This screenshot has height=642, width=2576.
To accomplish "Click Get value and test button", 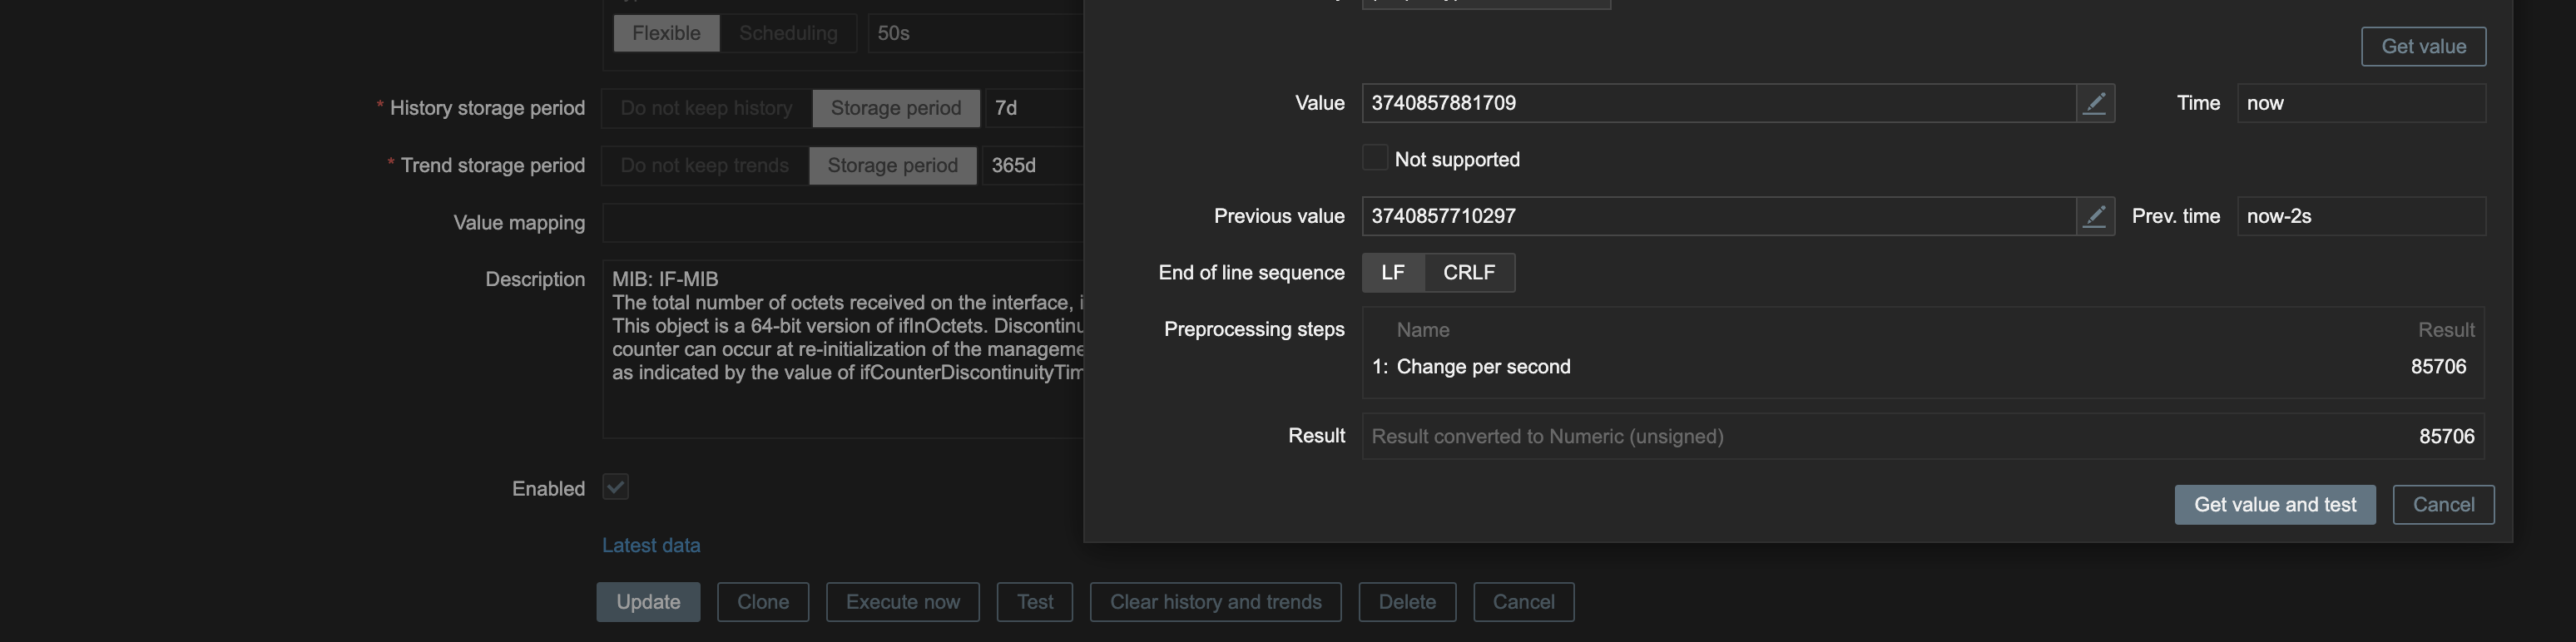I will coord(2274,505).
